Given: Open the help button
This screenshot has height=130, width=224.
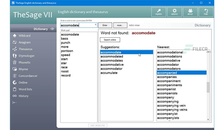Looking at the screenshot, I should tap(206, 12).
